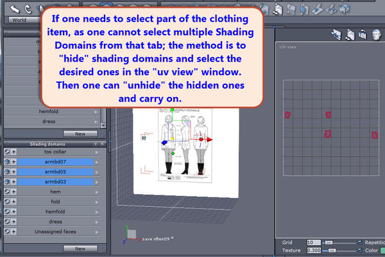The image size is (385, 257).
Task: Expand the fold domain arrow
Action: pos(97,202)
